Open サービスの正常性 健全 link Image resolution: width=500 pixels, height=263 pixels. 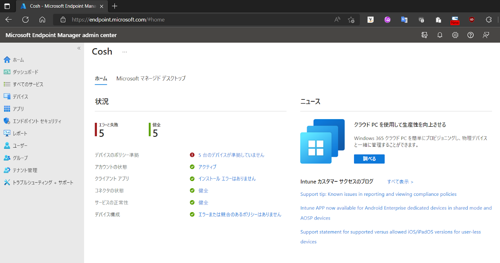coord(203,203)
